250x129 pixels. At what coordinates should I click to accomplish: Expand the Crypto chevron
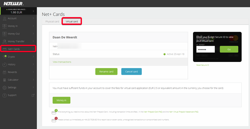click(33, 56)
